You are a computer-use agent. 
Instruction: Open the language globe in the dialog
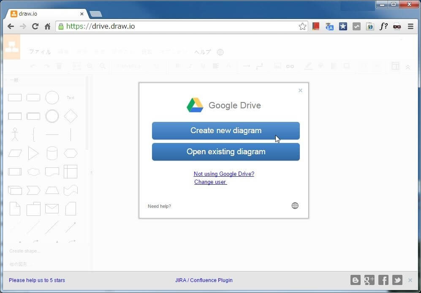295,206
